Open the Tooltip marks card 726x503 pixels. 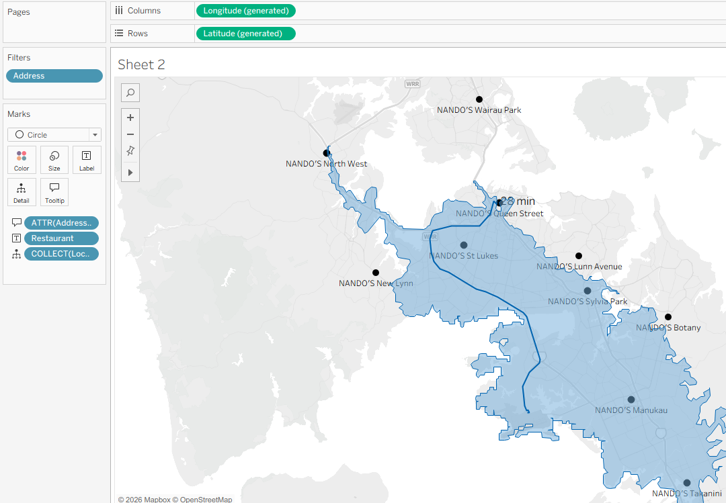click(x=54, y=192)
